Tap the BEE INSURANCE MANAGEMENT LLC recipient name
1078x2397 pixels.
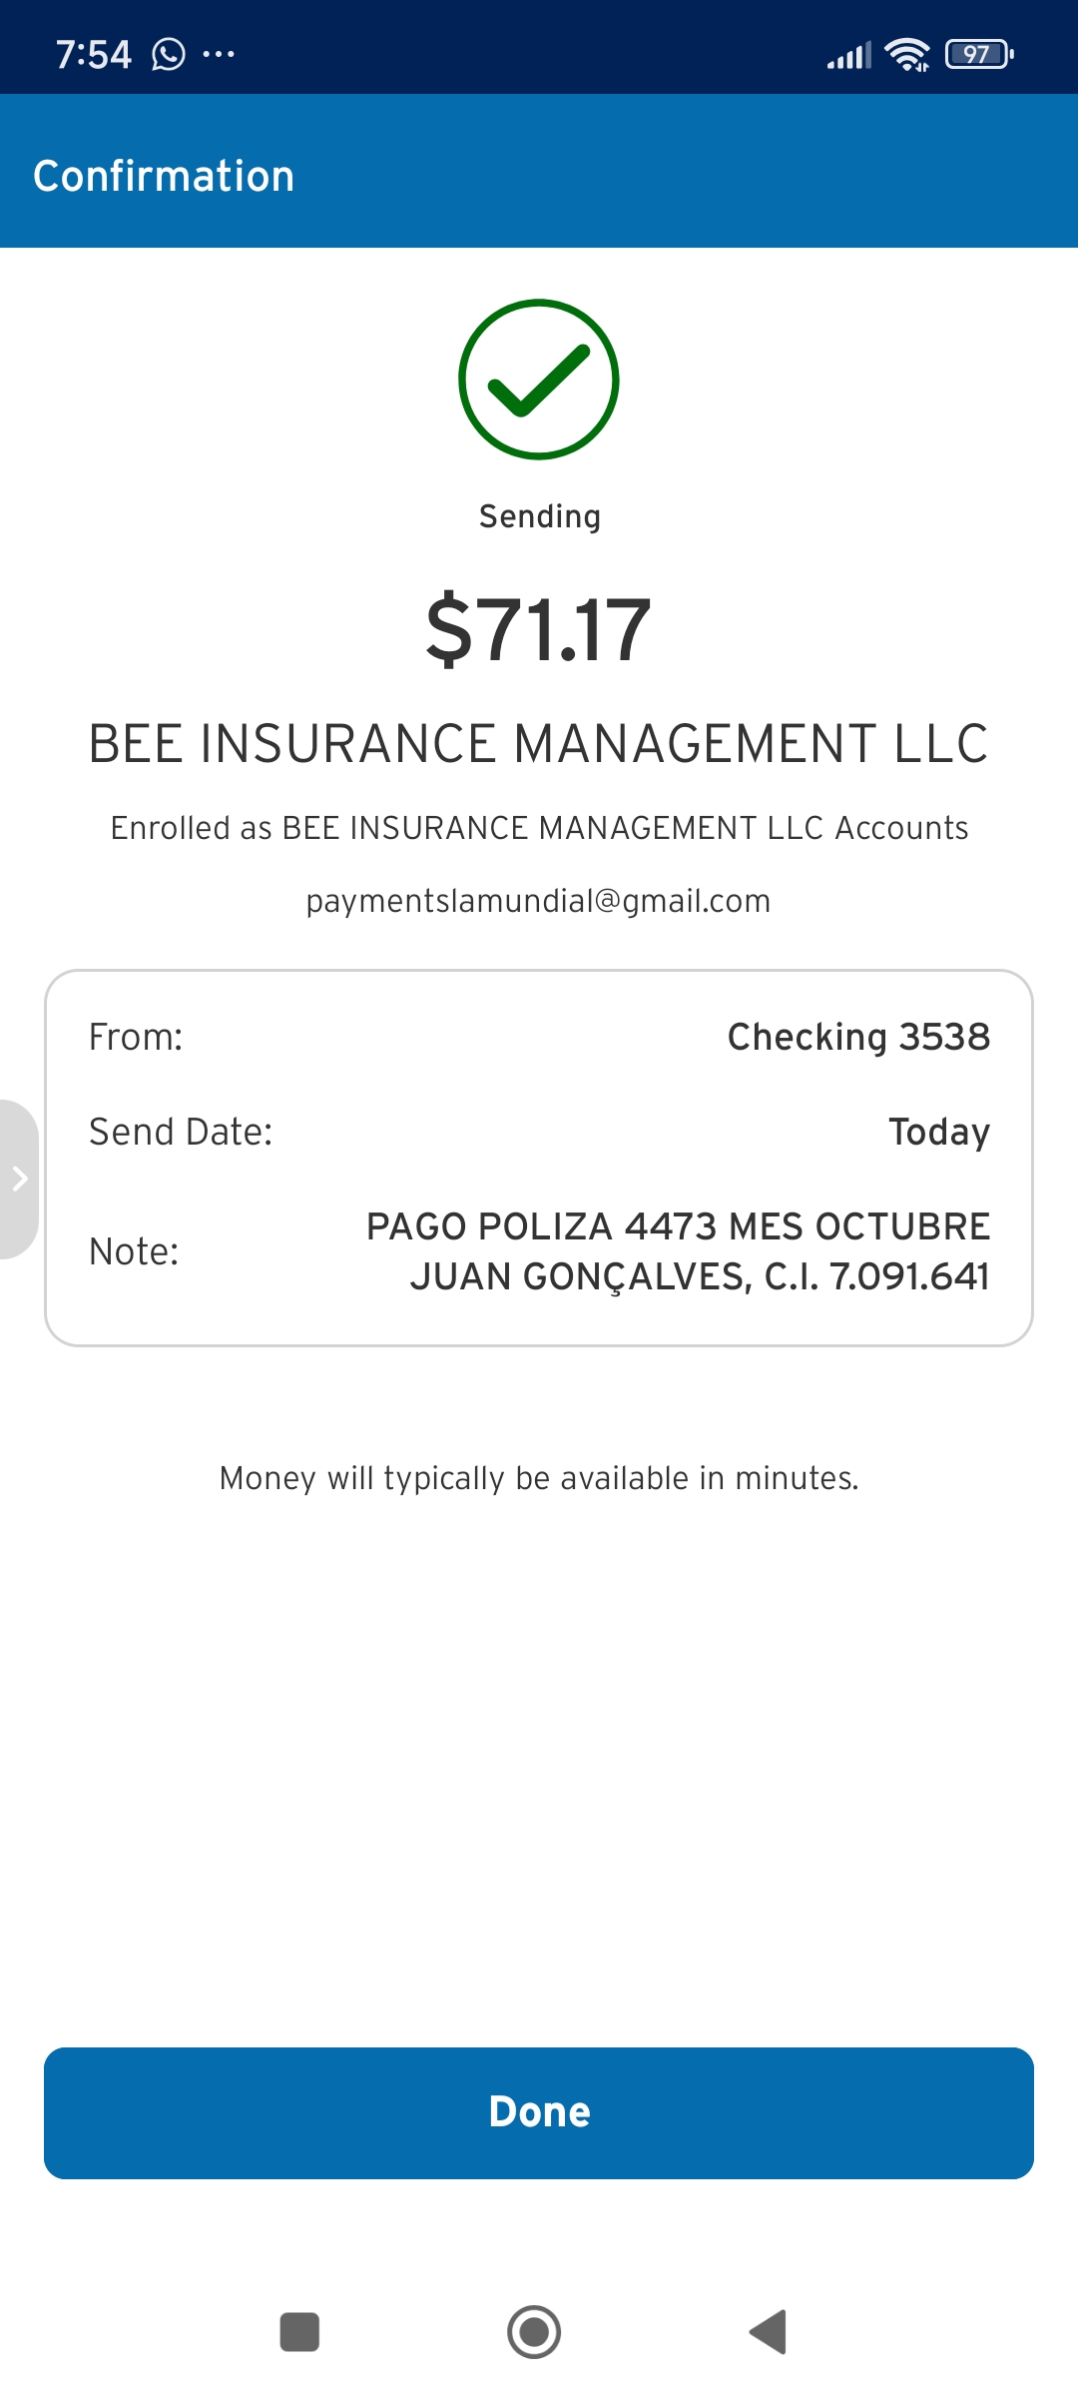[x=539, y=744]
